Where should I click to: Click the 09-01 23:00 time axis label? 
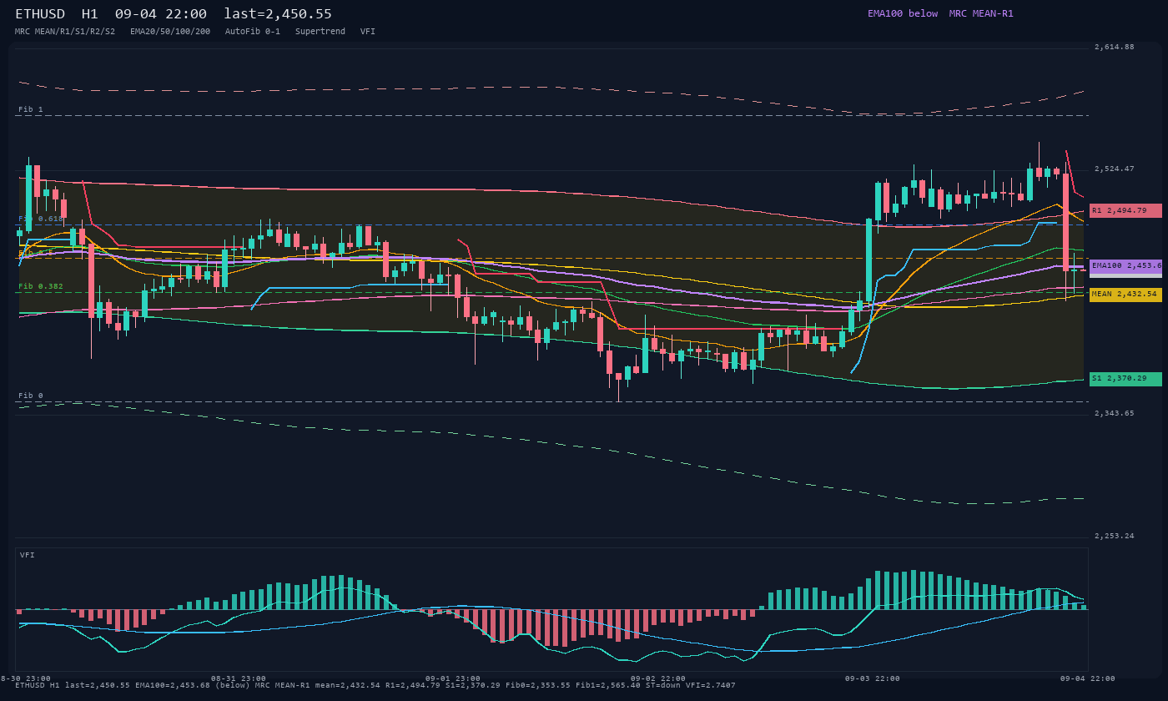453,678
